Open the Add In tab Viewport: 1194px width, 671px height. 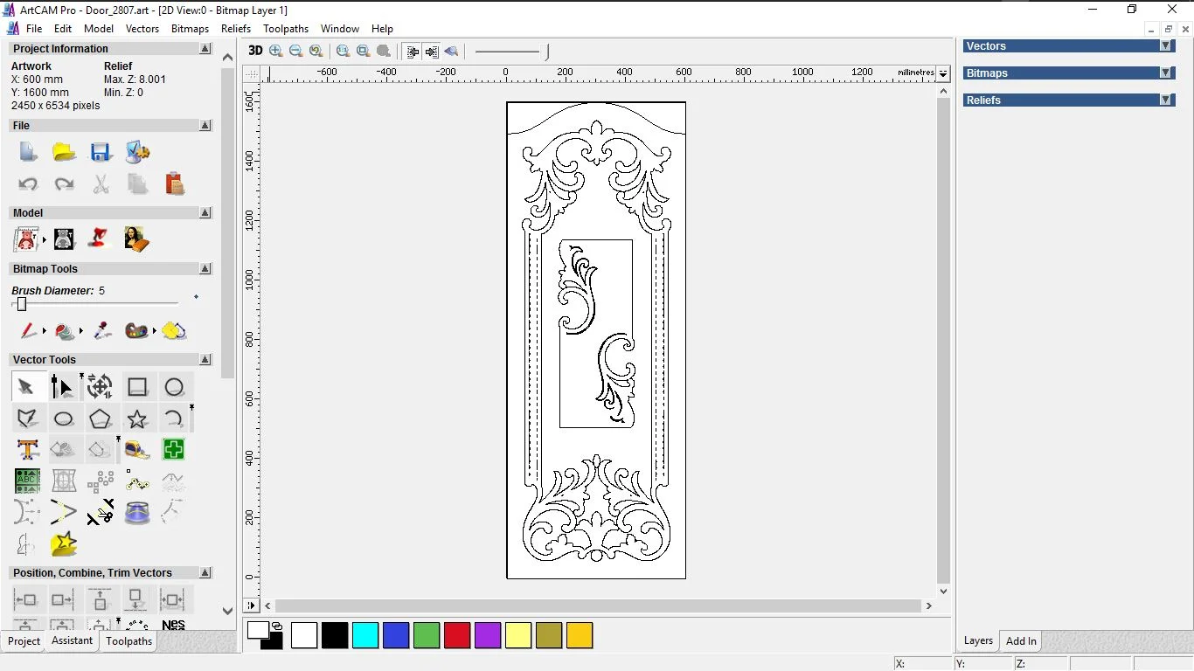click(1021, 641)
